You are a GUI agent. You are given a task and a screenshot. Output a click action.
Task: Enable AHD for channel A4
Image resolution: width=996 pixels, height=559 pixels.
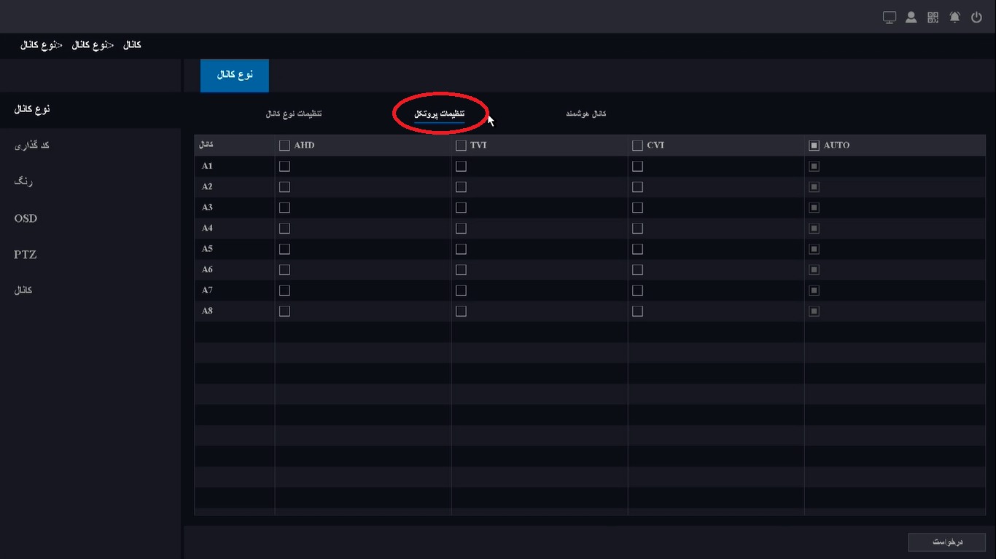284,229
